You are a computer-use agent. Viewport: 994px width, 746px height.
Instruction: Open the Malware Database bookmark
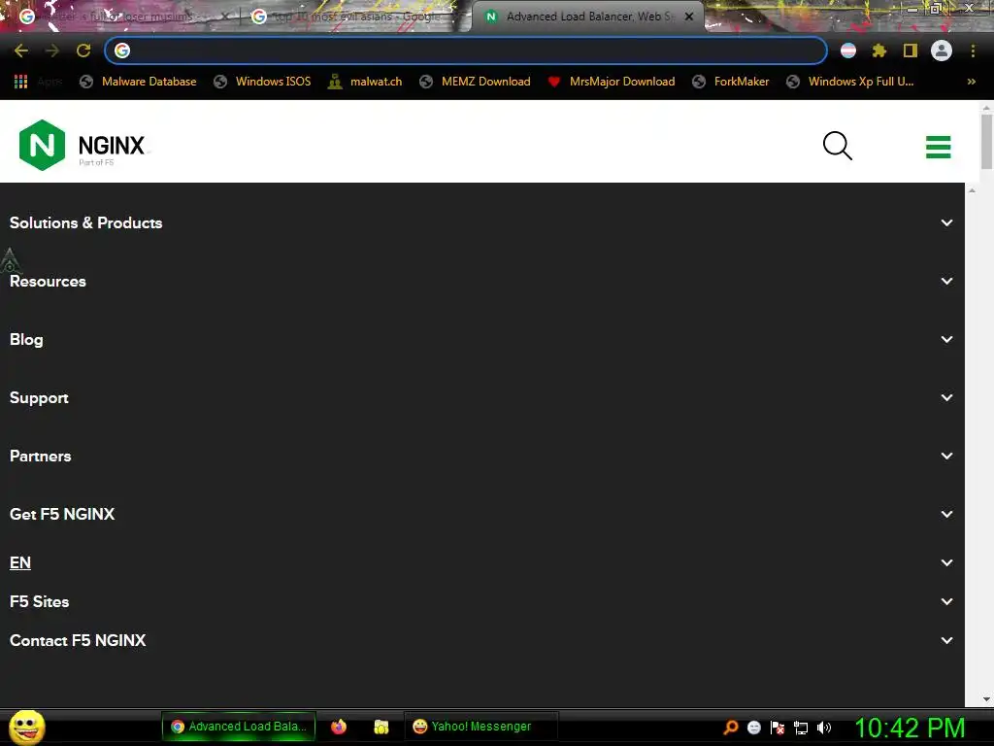pyautogui.click(x=138, y=82)
